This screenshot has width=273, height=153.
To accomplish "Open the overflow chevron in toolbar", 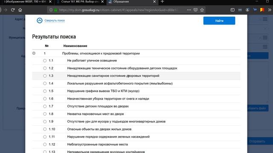I will [x=270, y=10].
